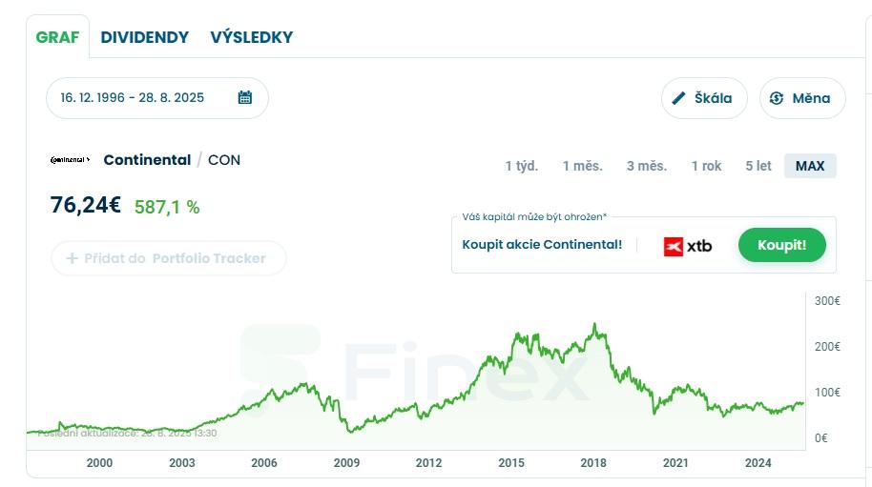Image resolution: width=872 pixels, height=487 pixels.
Task: Select the 1 měs. time range
Action: pos(582,166)
